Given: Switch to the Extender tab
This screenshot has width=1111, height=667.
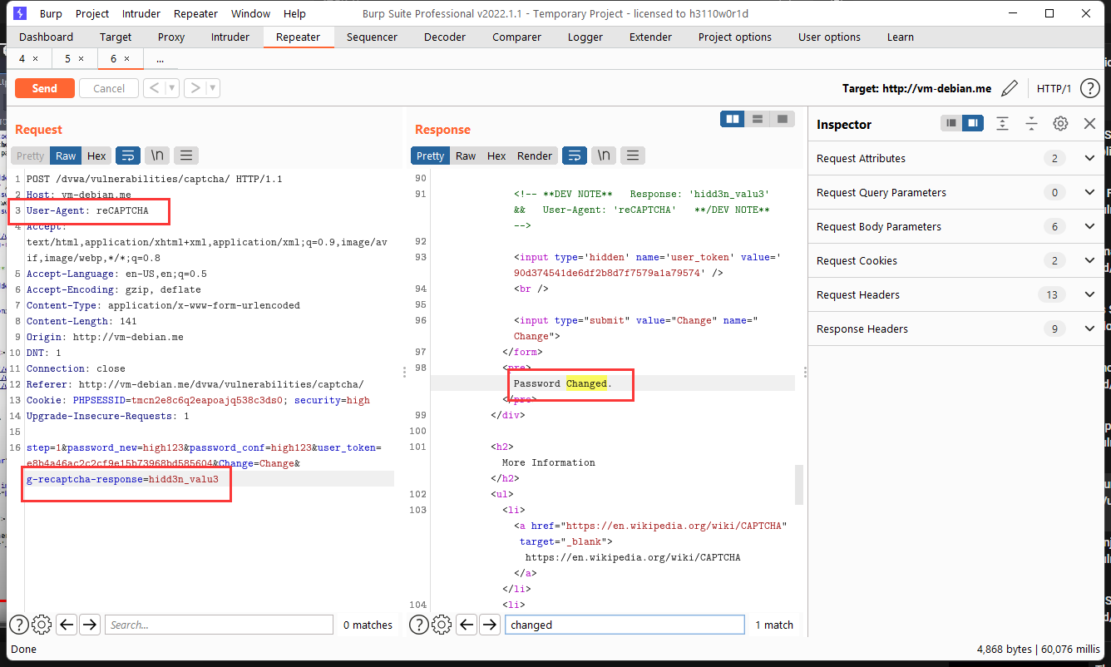Looking at the screenshot, I should [650, 37].
